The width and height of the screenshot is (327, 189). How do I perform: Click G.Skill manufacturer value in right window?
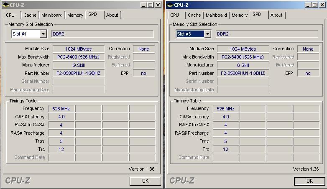(243, 65)
